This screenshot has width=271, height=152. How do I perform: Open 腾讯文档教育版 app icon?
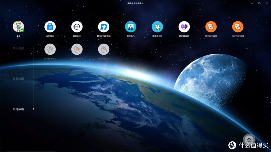tap(104, 27)
